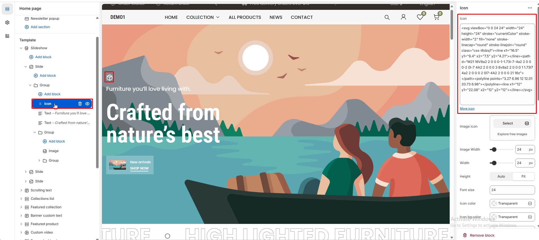Expand the Scrolling text section
This screenshot has height=240, width=539.
[21, 190]
